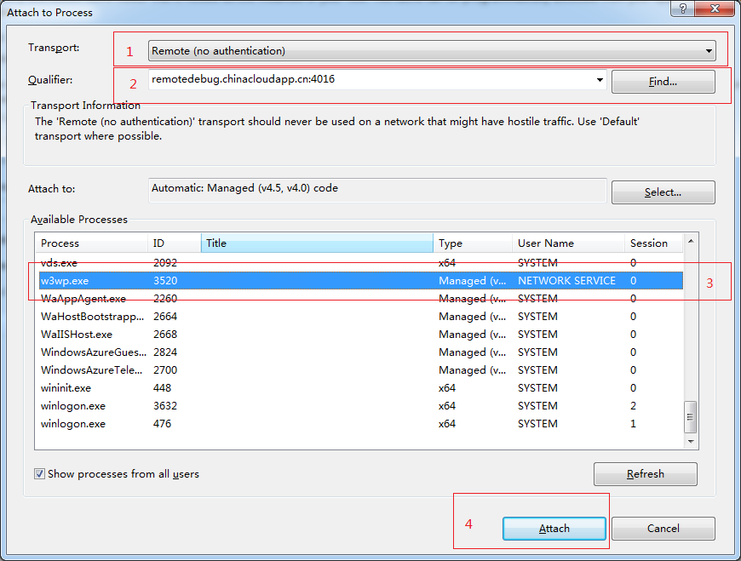Image resolution: width=741 pixels, height=561 pixels.
Task: Open the Transport dropdown
Action: pos(432,50)
